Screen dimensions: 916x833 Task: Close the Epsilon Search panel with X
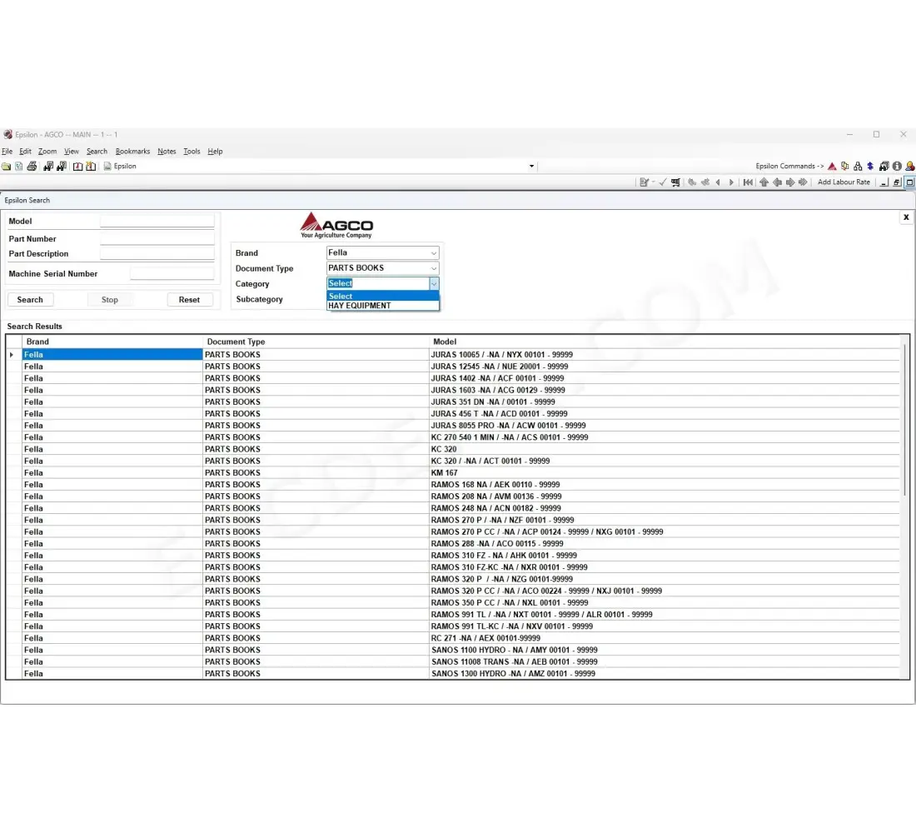(x=906, y=217)
